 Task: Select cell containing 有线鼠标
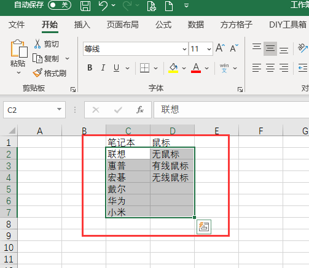point(172,166)
